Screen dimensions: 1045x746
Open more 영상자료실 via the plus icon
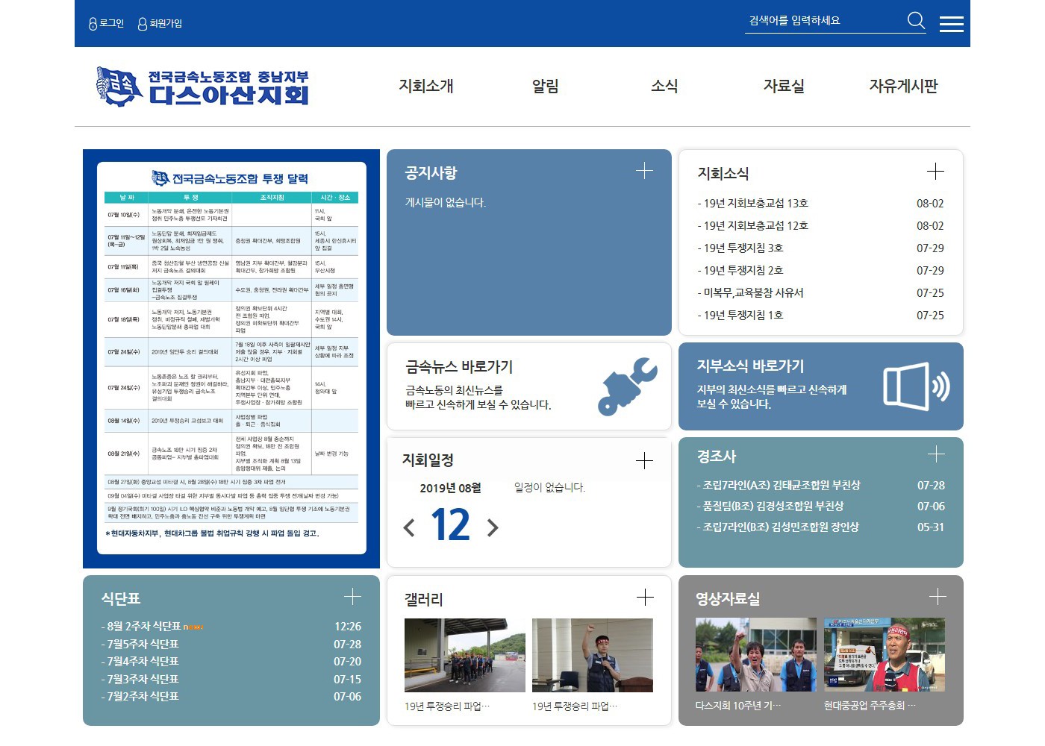(x=938, y=596)
